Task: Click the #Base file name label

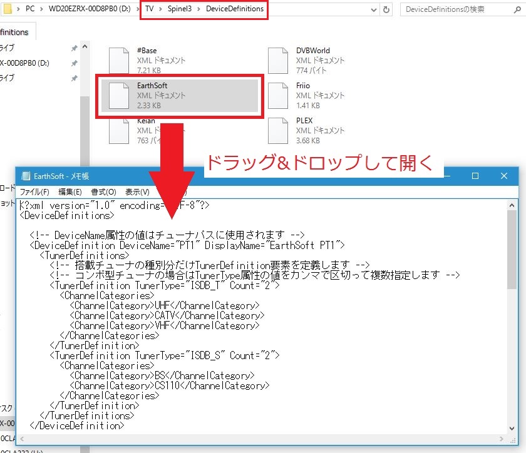Action: pos(147,51)
